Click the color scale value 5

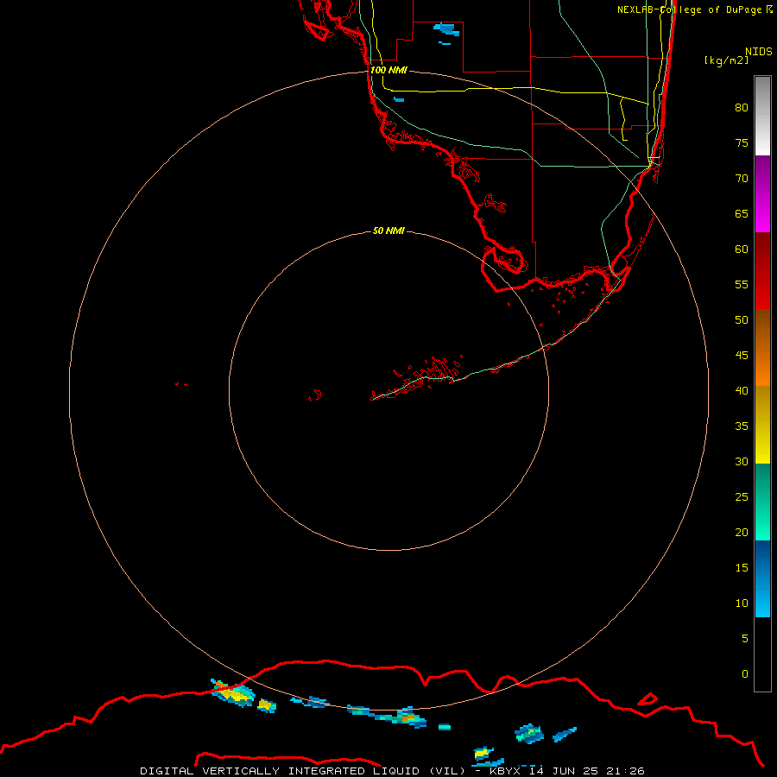(745, 638)
